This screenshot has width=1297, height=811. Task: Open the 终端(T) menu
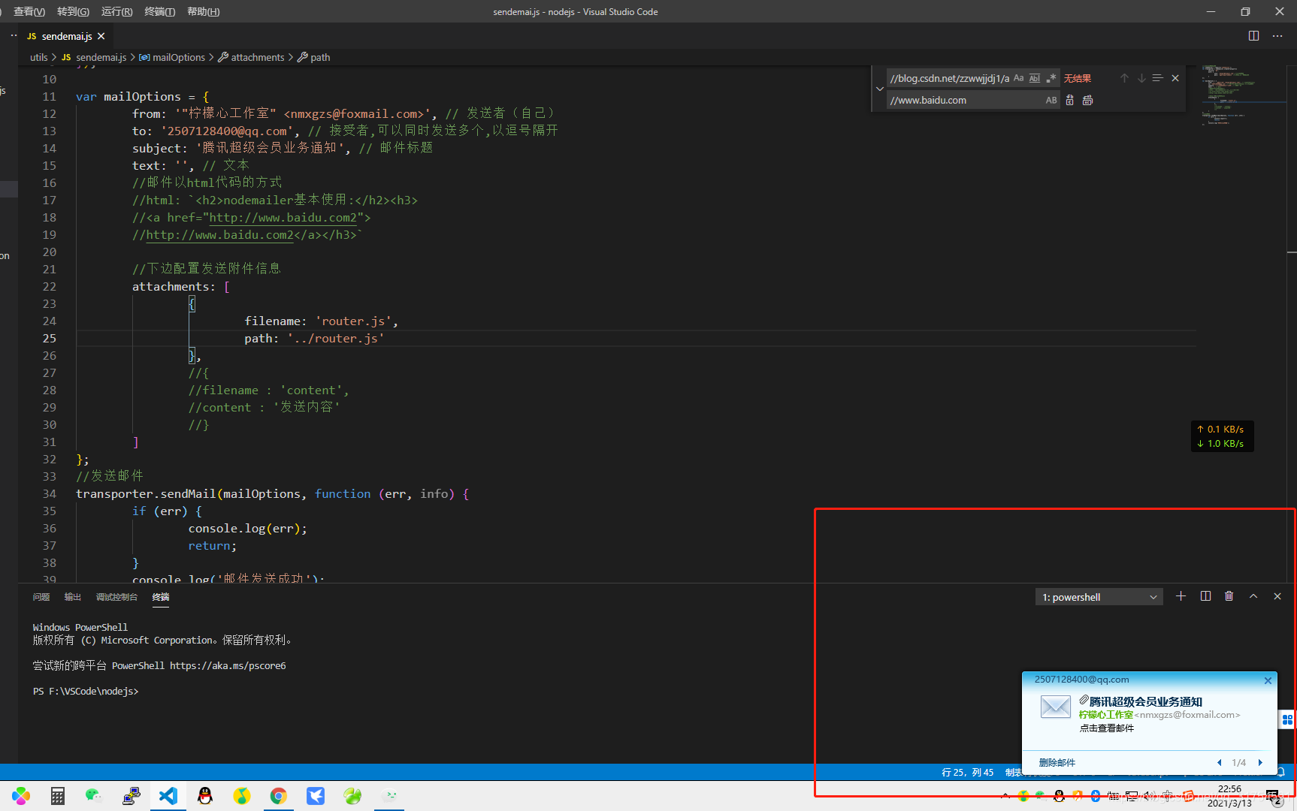click(159, 11)
